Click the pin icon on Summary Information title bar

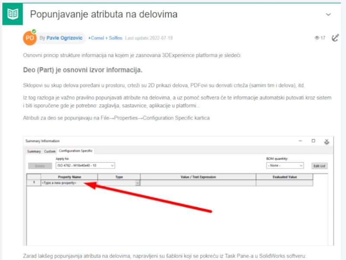327,141
